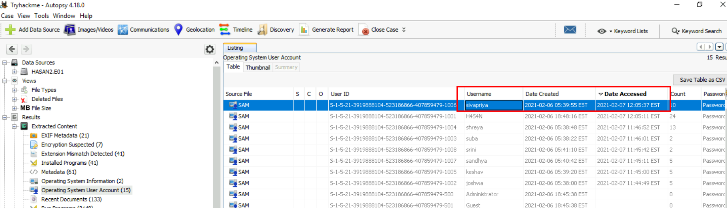Toggle the Keyword Lists eye dropdown

coord(604,31)
